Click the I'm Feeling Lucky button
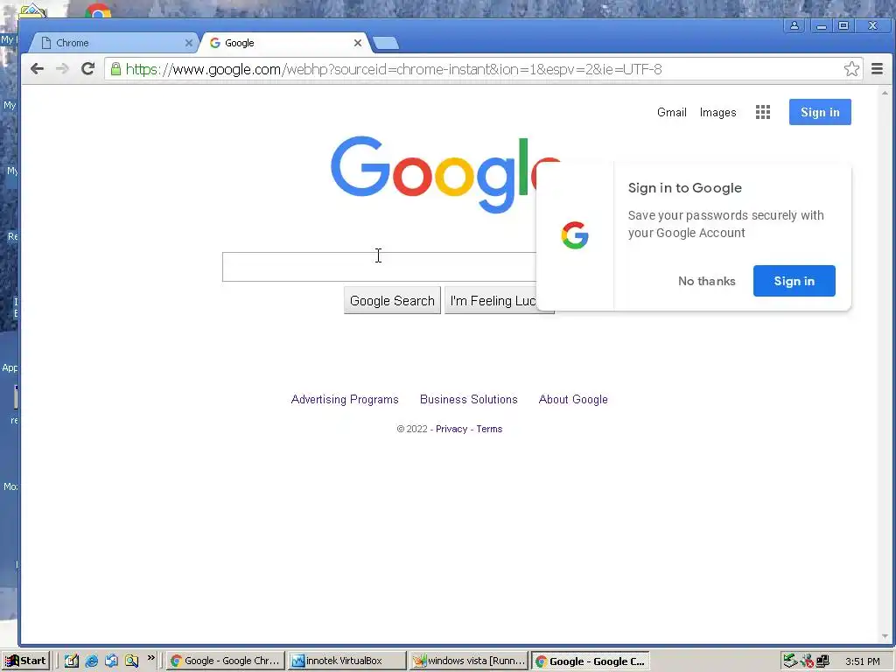Image resolution: width=896 pixels, height=672 pixels. coord(492,301)
